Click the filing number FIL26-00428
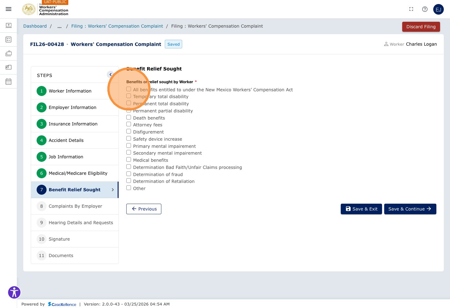The width and height of the screenshot is (450, 308). coord(47,44)
